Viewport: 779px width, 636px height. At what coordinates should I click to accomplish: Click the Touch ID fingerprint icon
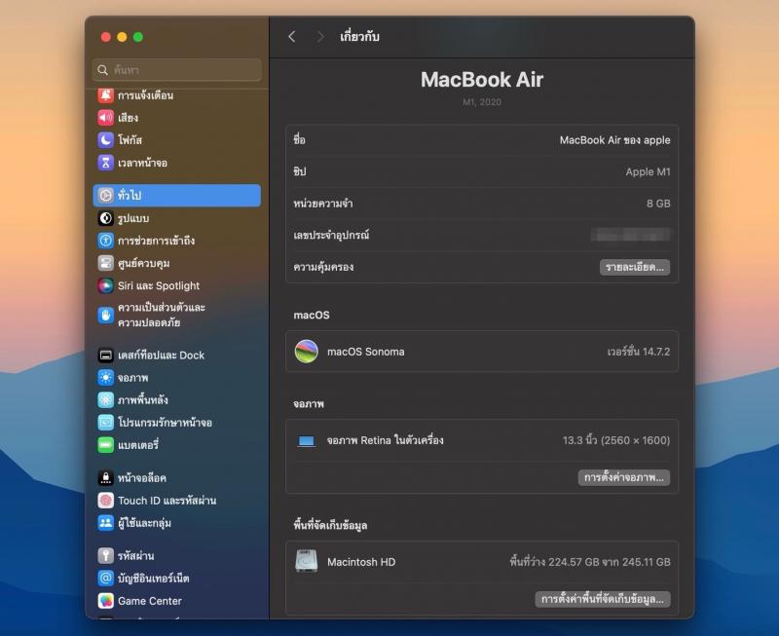(105, 501)
